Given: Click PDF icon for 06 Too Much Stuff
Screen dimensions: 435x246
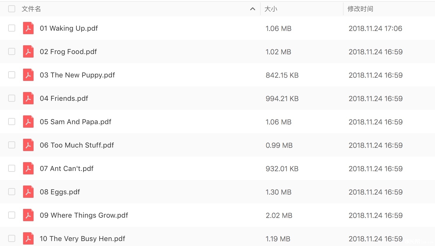Looking at the screenshot, I should tap(28, 145).
